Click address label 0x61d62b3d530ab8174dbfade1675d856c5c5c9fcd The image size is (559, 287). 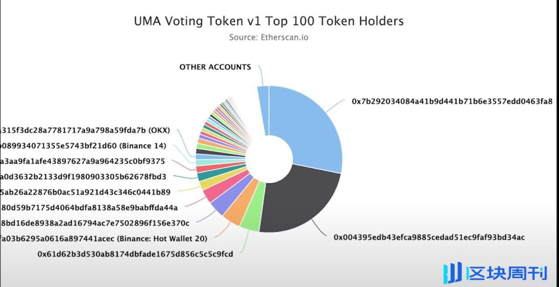pyautogui.click(x=135, y=254)
